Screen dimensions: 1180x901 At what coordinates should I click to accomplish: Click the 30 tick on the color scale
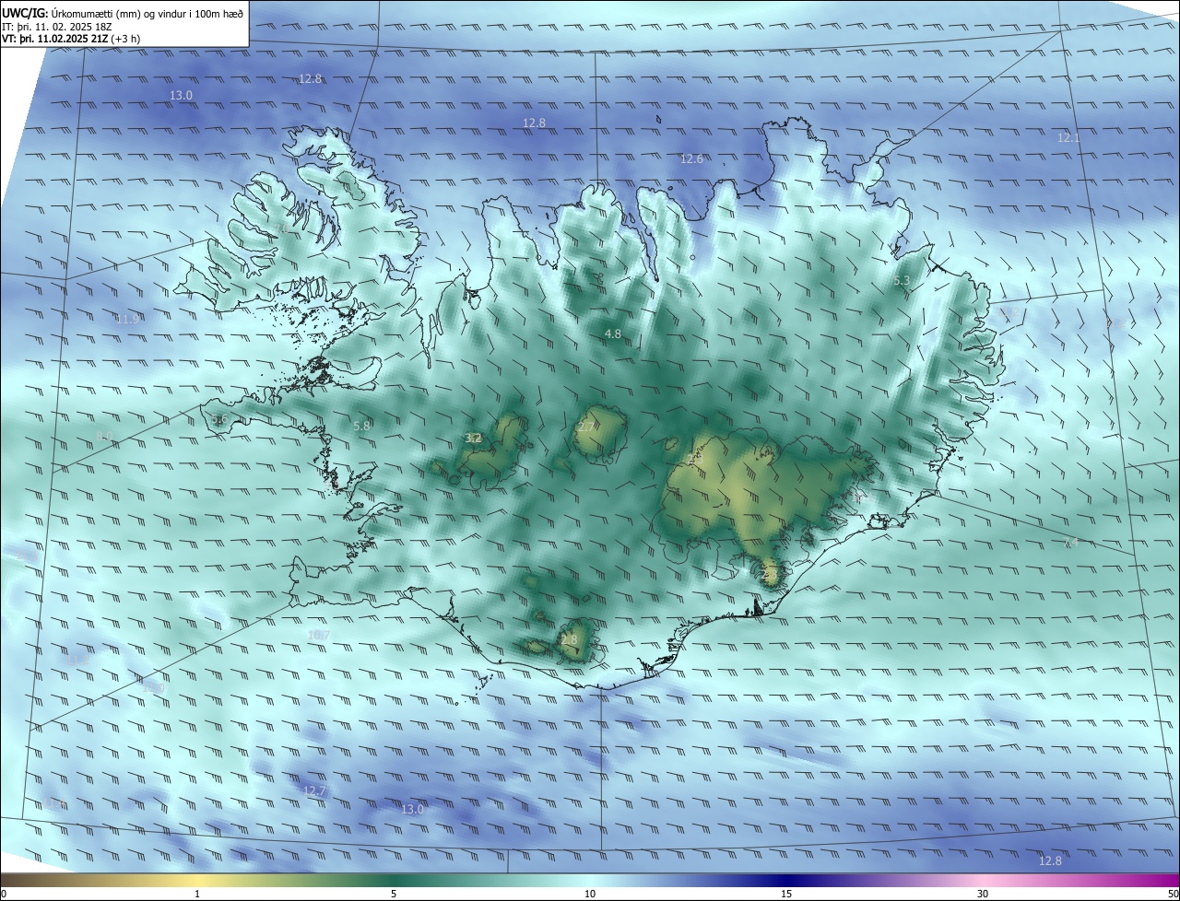[983, 894]
